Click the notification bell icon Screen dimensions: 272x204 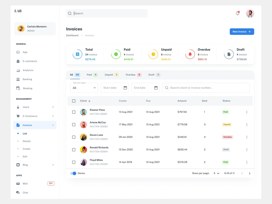tap(237, 13)
